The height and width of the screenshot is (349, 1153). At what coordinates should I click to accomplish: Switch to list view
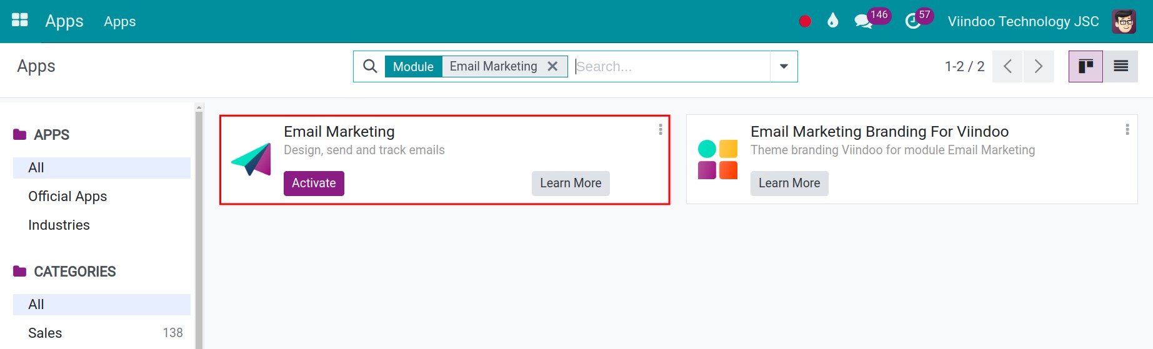point(1121,66)
